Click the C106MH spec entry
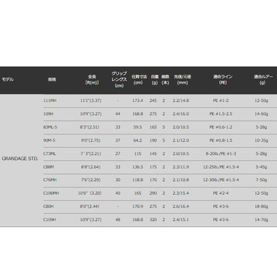The image size is (277, 277). 51,193
